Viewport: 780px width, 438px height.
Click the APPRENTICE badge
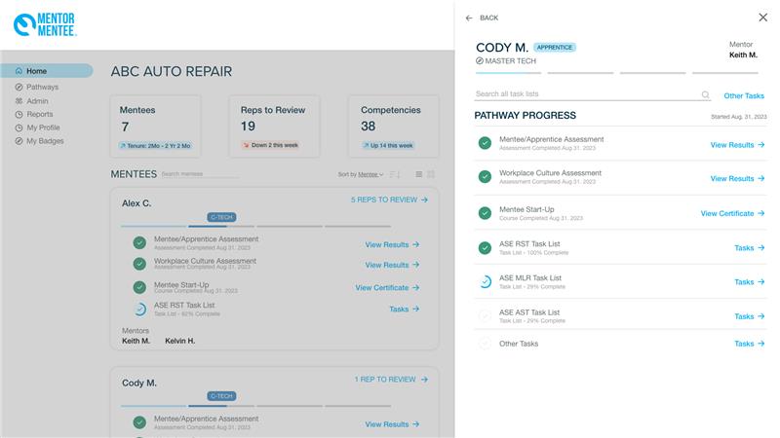pyautogui.click(x=555, y=47)
